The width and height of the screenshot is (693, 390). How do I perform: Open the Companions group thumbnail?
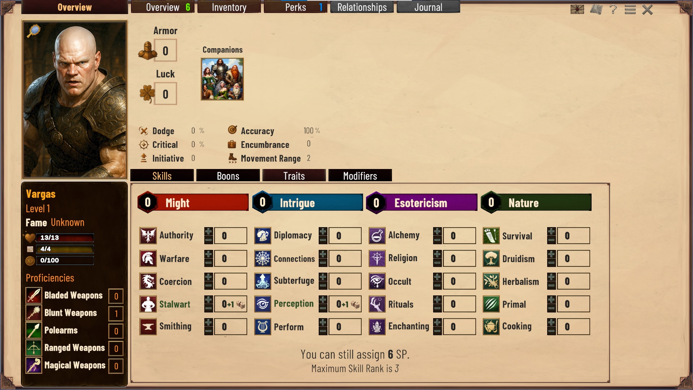222,79
